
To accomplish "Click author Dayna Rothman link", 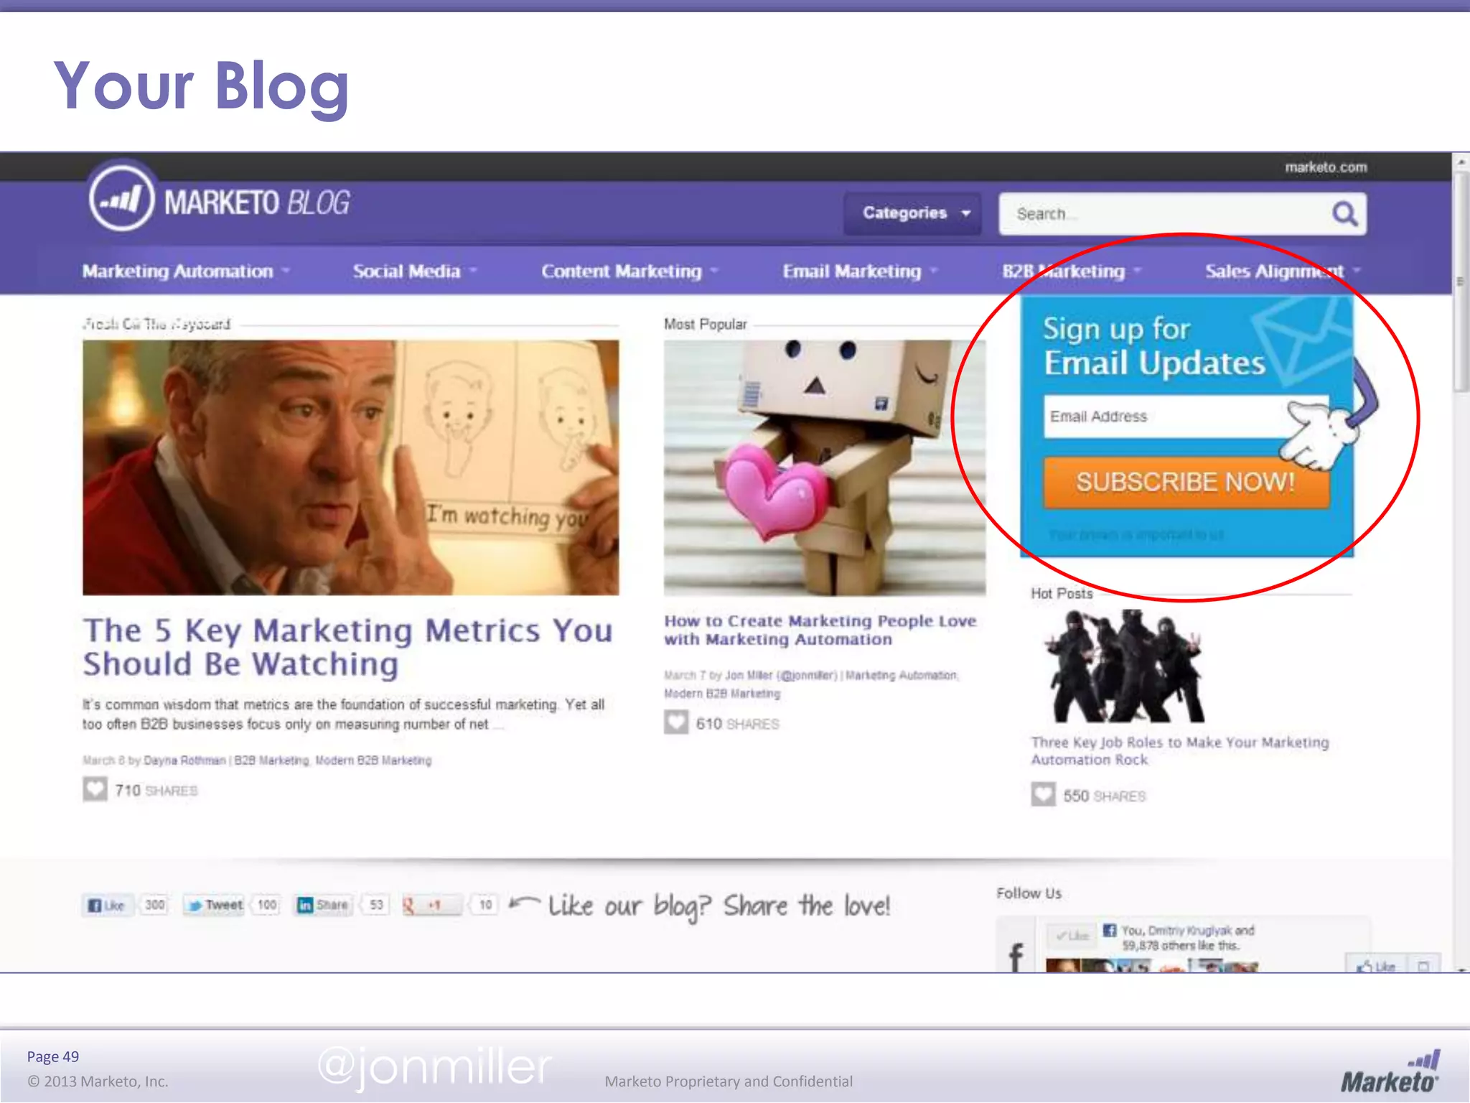I will (184, 760).
